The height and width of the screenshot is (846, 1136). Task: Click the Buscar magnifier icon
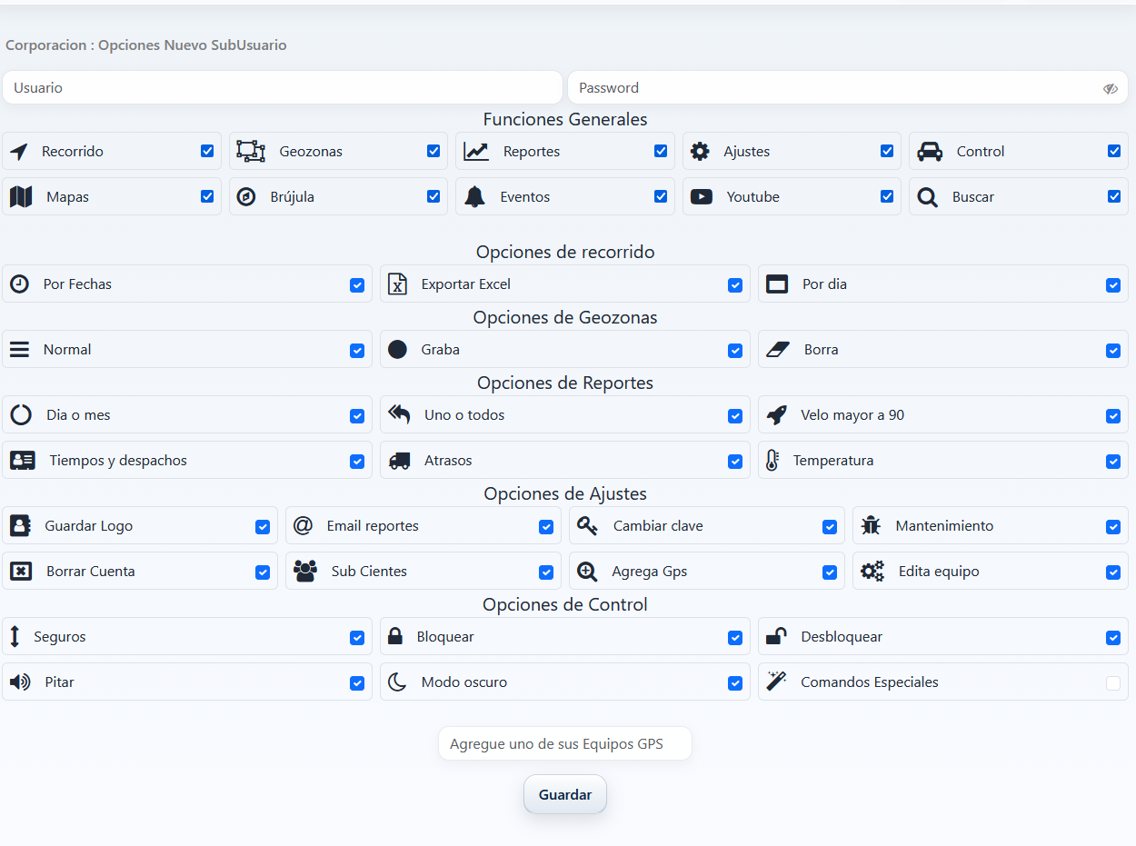[x=928, y=197]
